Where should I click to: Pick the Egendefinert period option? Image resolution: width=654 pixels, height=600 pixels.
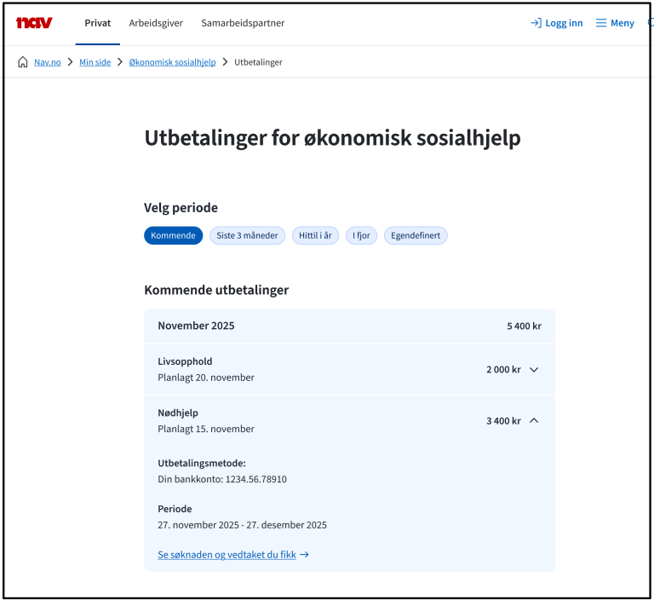point(416,236)
